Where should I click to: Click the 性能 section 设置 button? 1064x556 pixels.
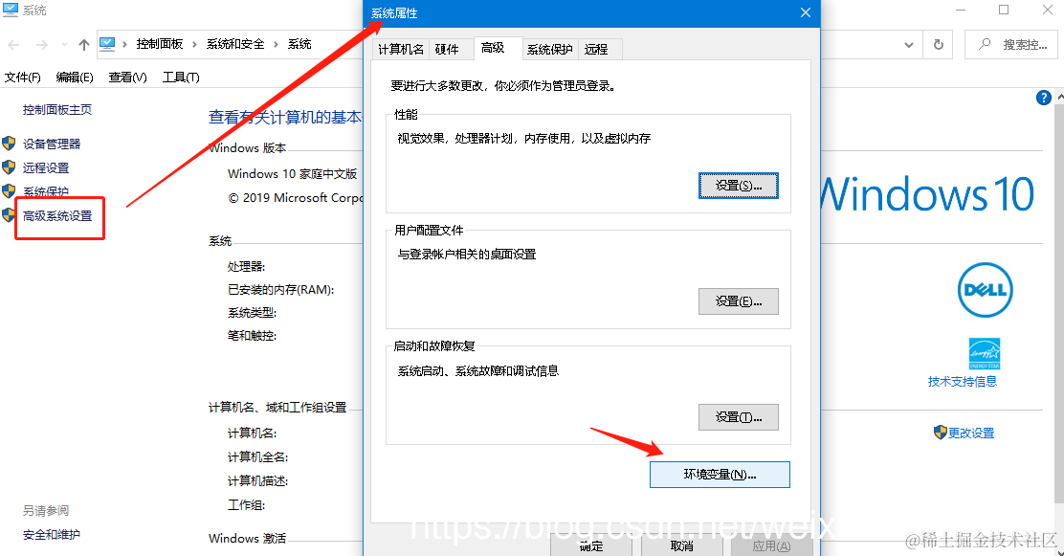coord(738,186)
